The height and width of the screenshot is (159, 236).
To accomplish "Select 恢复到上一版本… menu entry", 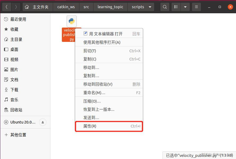I will point(109,109).
